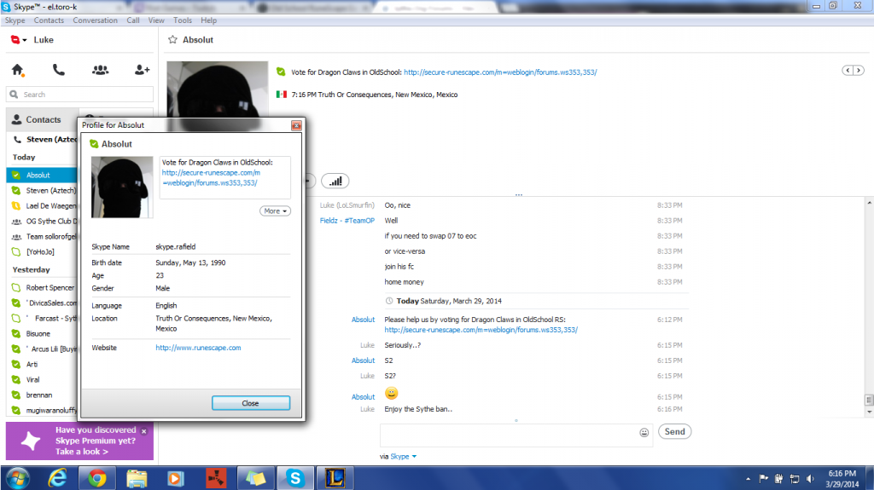Screen dimensions: 874x490
Task: Open the secure-runescape link in profile mood
Action: coord(211,177)
